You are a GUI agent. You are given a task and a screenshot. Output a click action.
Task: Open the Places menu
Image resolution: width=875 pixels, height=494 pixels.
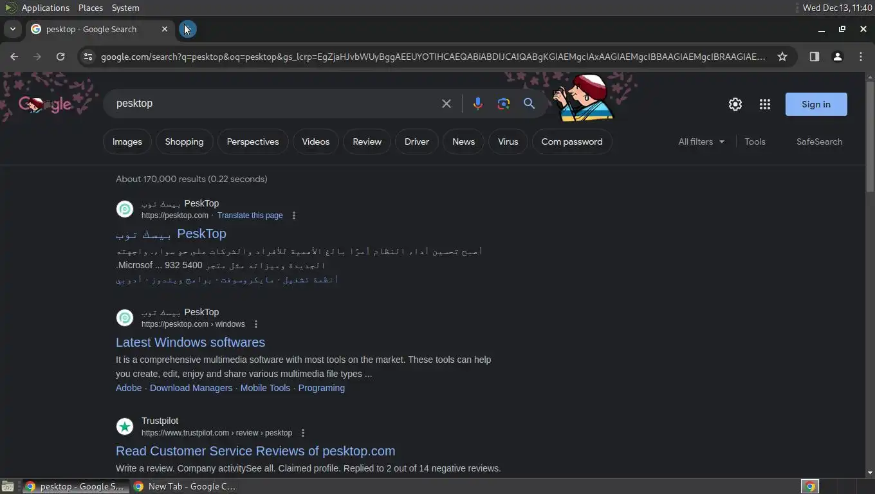[91, 8]
